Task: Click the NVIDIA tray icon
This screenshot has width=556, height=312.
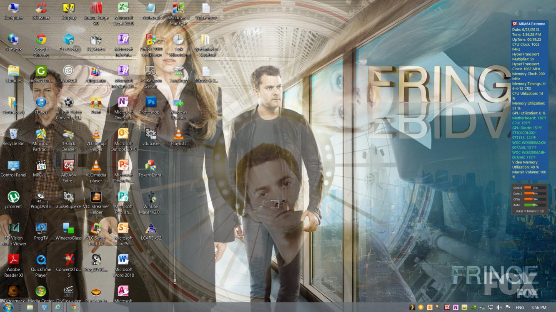Action: pos(473,307)
